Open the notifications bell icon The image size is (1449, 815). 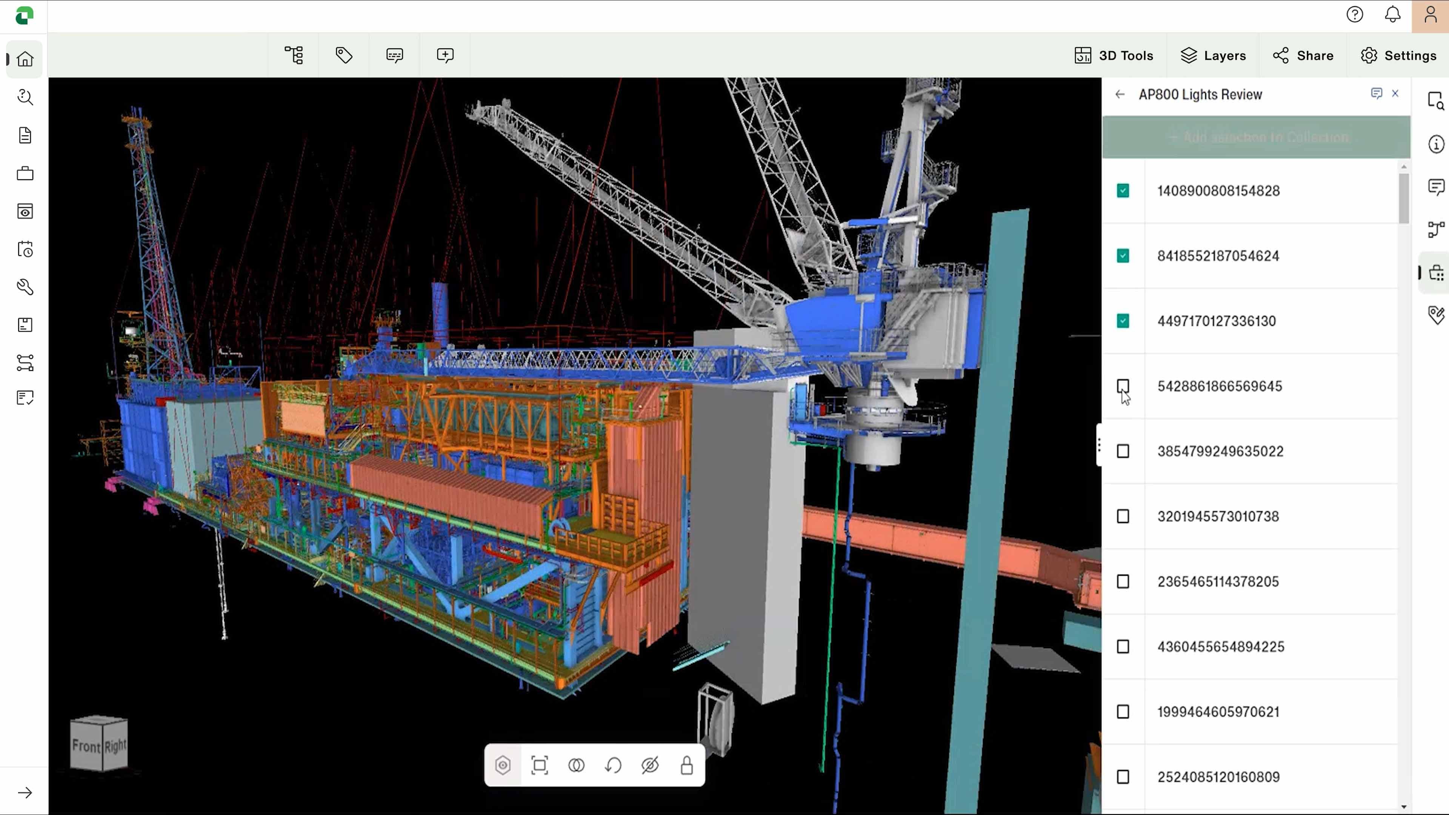coord(1392,15)
